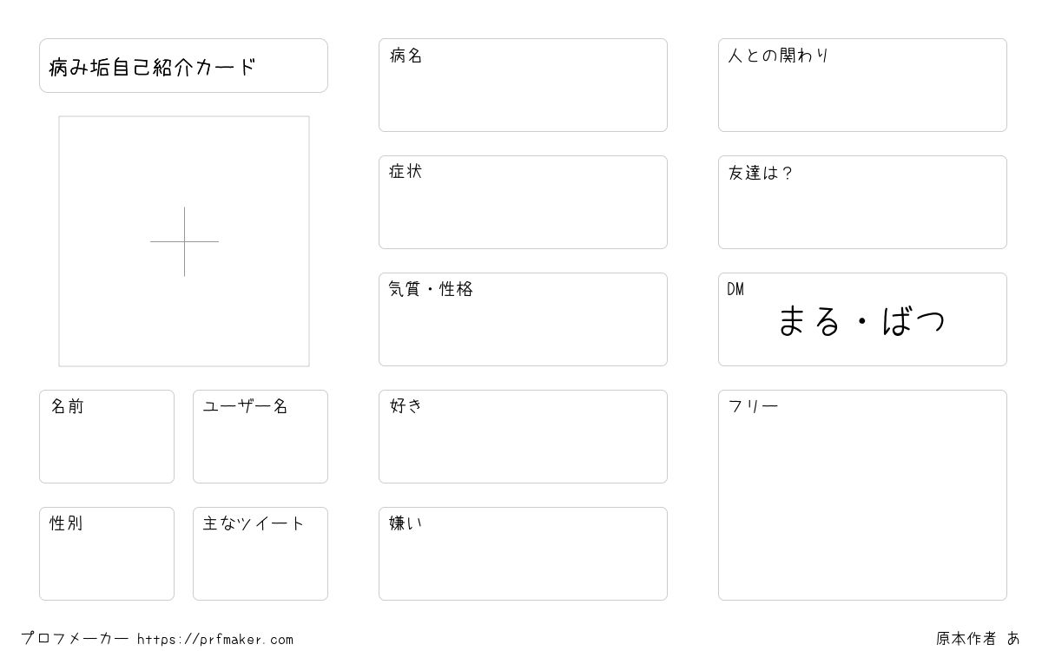This screenshot has height=651, width=1042.
Task: Select the 友達は？ field
Action: (862, 202)
